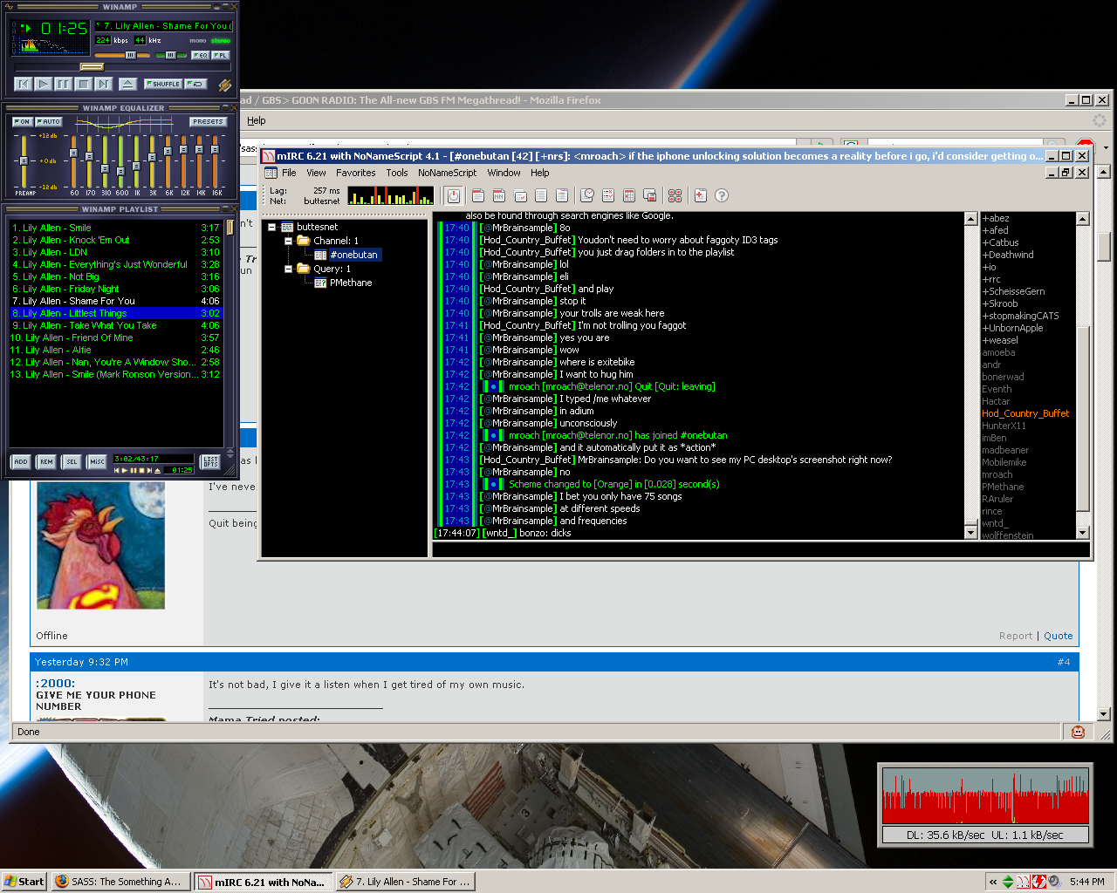This screenshot has width=1117, height=893.
Task: Collapse the Channel: 1 folder
Action: (x=288, y=241)
